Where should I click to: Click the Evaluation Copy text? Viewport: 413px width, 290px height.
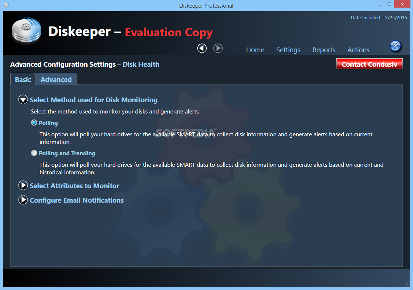click(169, 32)
